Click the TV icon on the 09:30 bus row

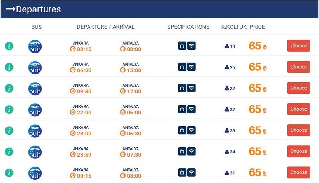click(x=182, y=88)
